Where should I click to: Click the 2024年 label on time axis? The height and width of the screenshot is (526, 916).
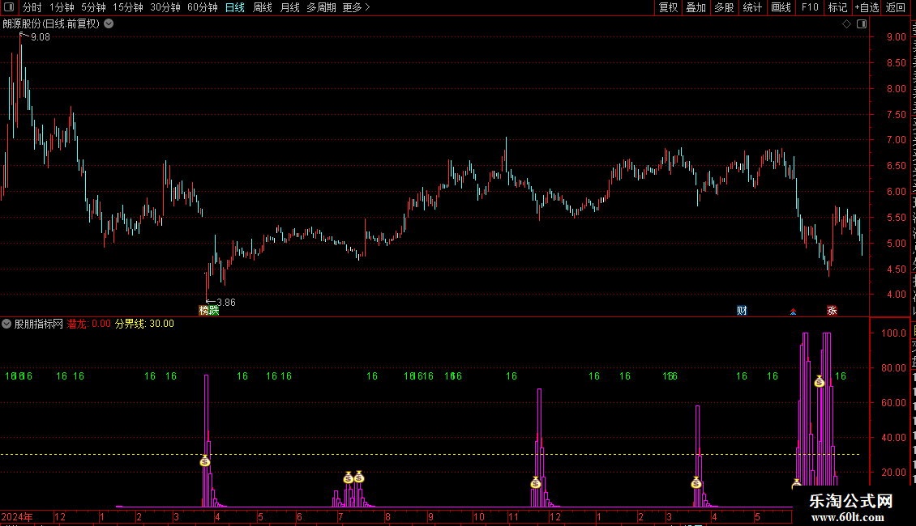coord(17,516)
